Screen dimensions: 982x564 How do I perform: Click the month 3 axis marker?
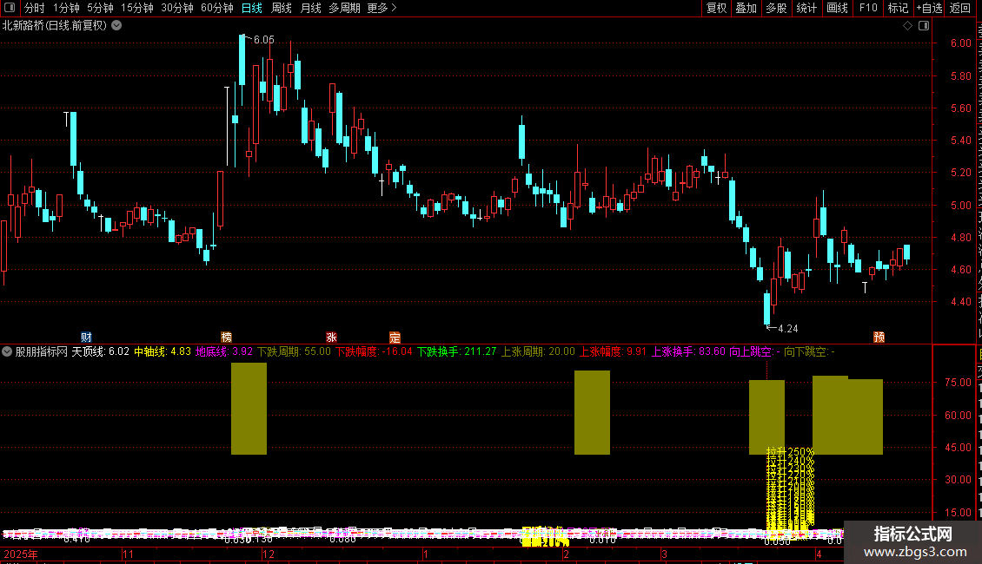click(x=665, y=554)
